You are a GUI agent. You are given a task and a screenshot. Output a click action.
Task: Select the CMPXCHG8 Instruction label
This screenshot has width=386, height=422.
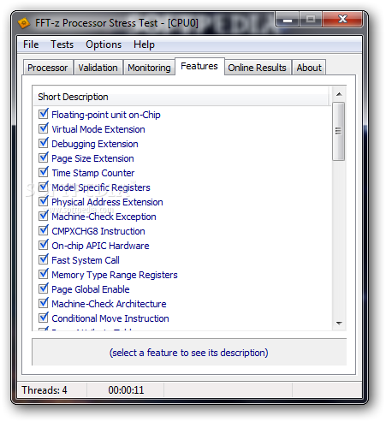[x=98, y=231]
